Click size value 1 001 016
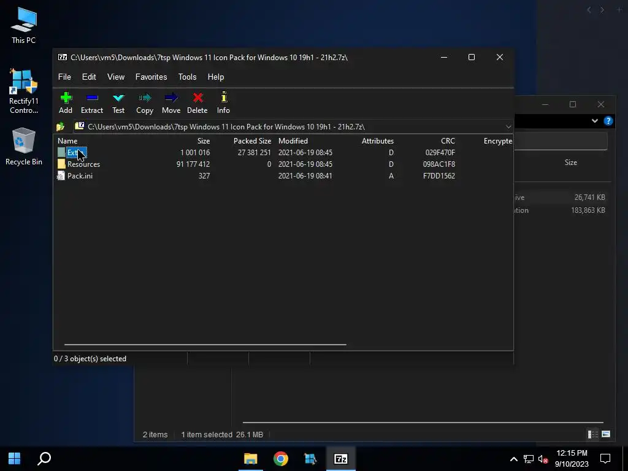Image resolution: width=628 pixels, height=471 pixels. [x=195, y=153]
